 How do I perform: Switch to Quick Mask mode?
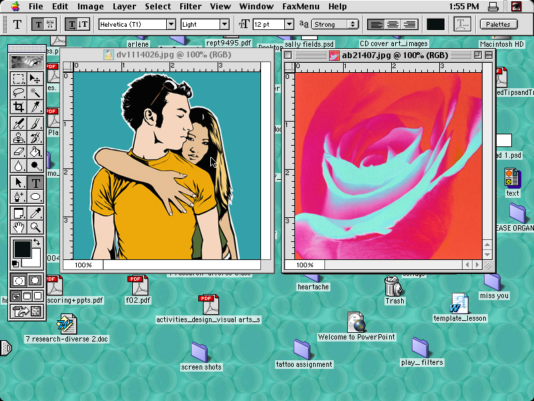[35, 281]
